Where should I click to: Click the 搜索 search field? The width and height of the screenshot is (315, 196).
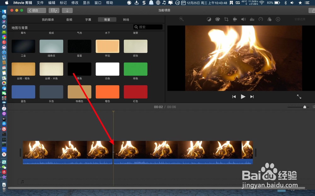[x=148, y=27]
